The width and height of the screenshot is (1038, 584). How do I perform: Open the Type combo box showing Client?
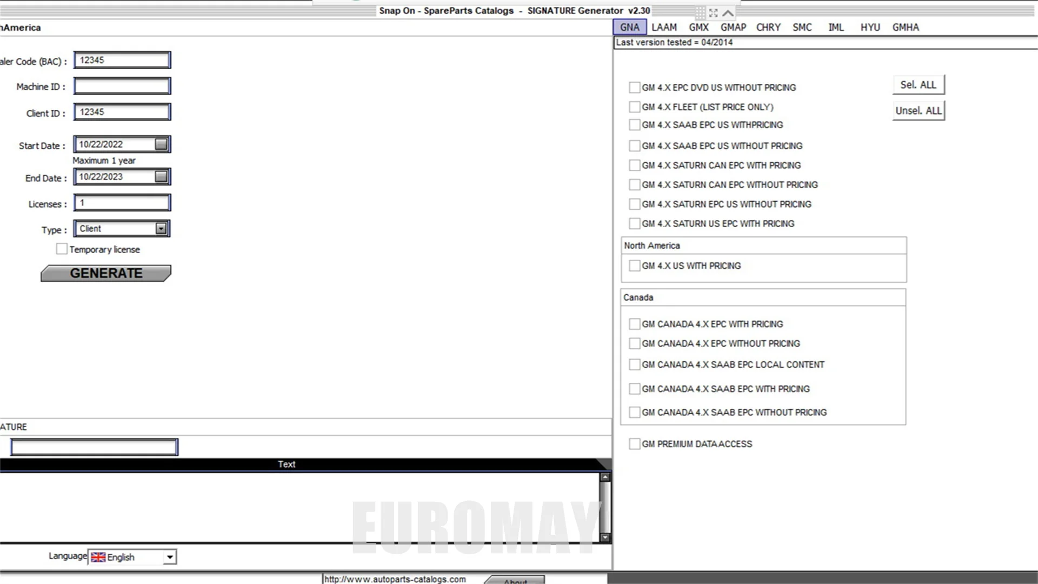coord(122,229)
